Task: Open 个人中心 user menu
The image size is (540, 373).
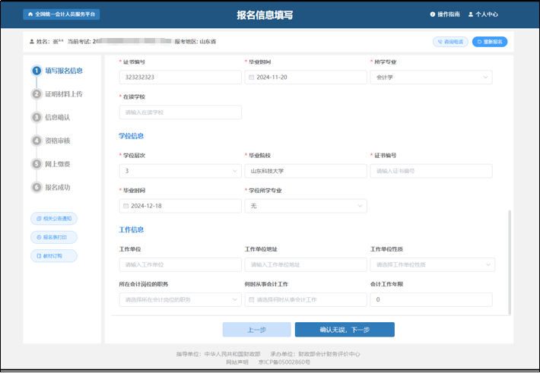Action: point(483,14)
